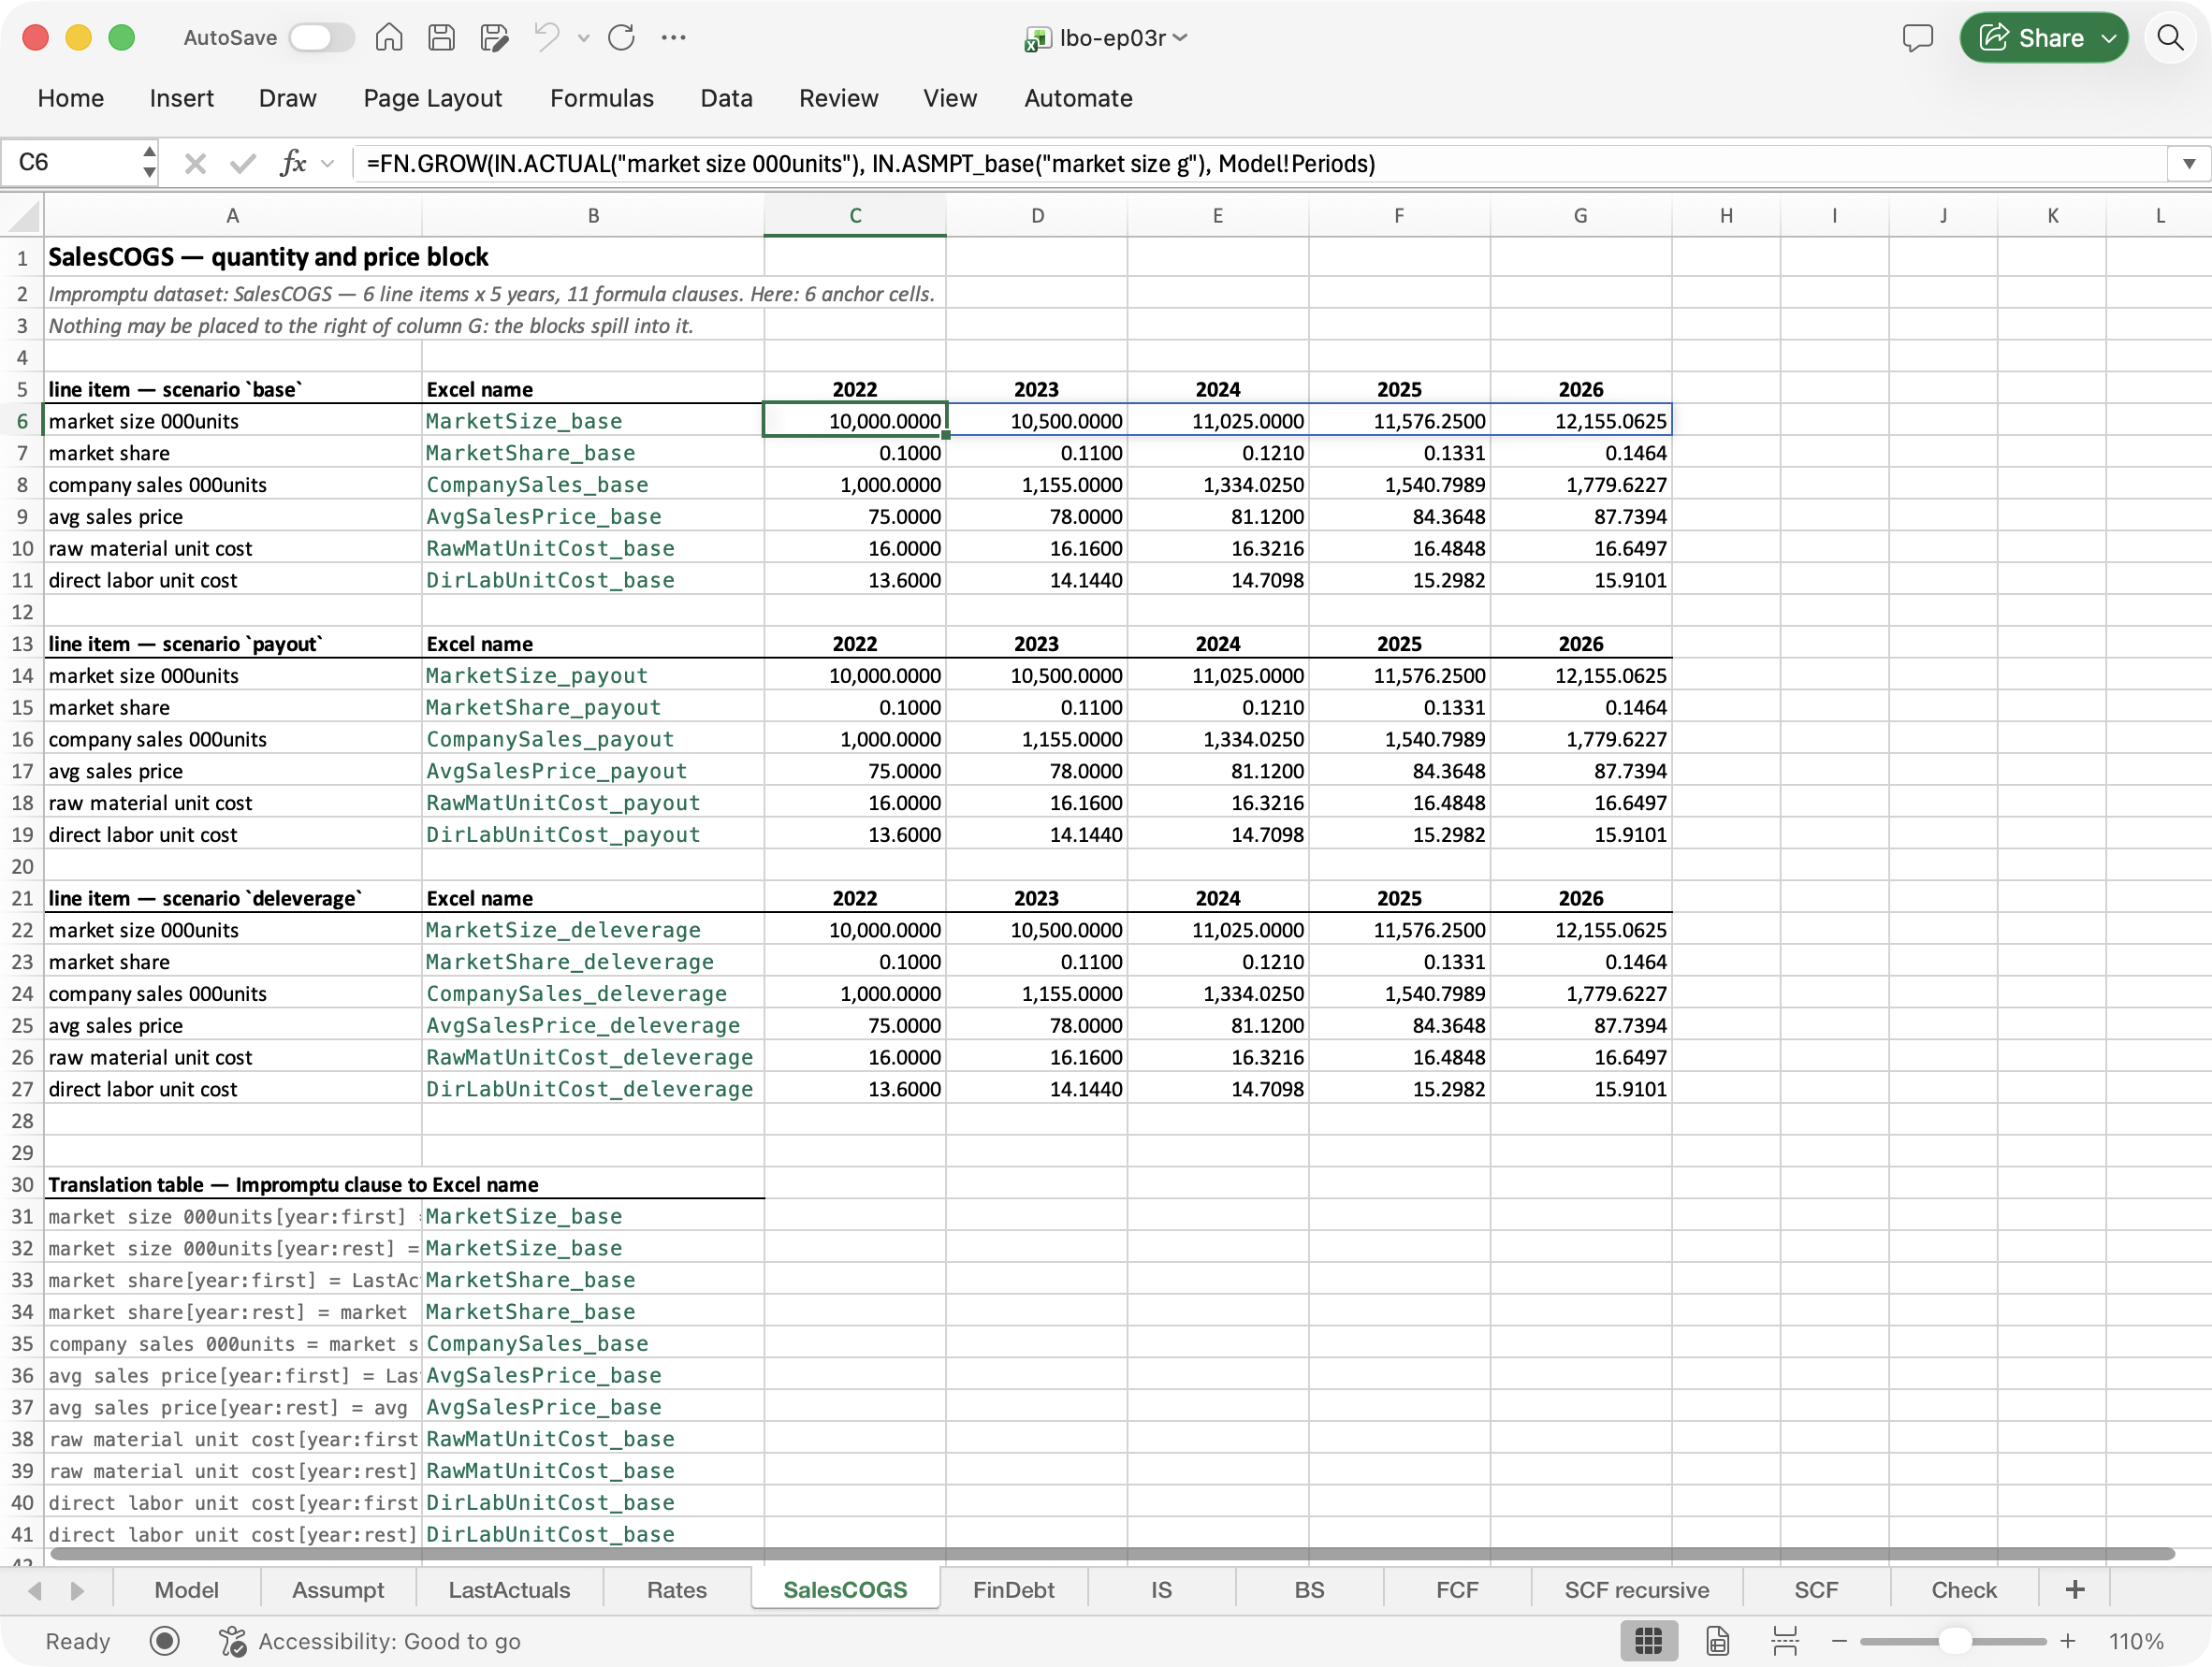Select cell CompanySales_payout
Screen dimensions: 2212x1667
(592, 739)
